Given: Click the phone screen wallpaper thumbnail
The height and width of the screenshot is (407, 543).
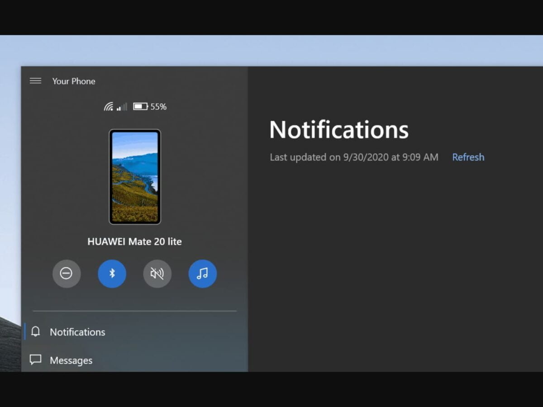Looking at the screenshot, I should point(135,177).
